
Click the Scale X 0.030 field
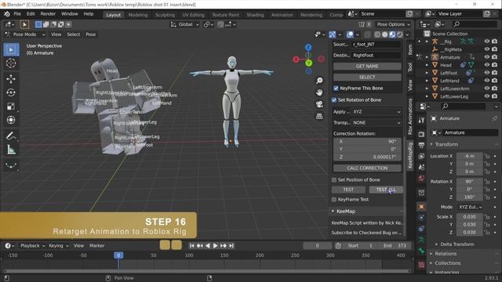pos(469,217)
